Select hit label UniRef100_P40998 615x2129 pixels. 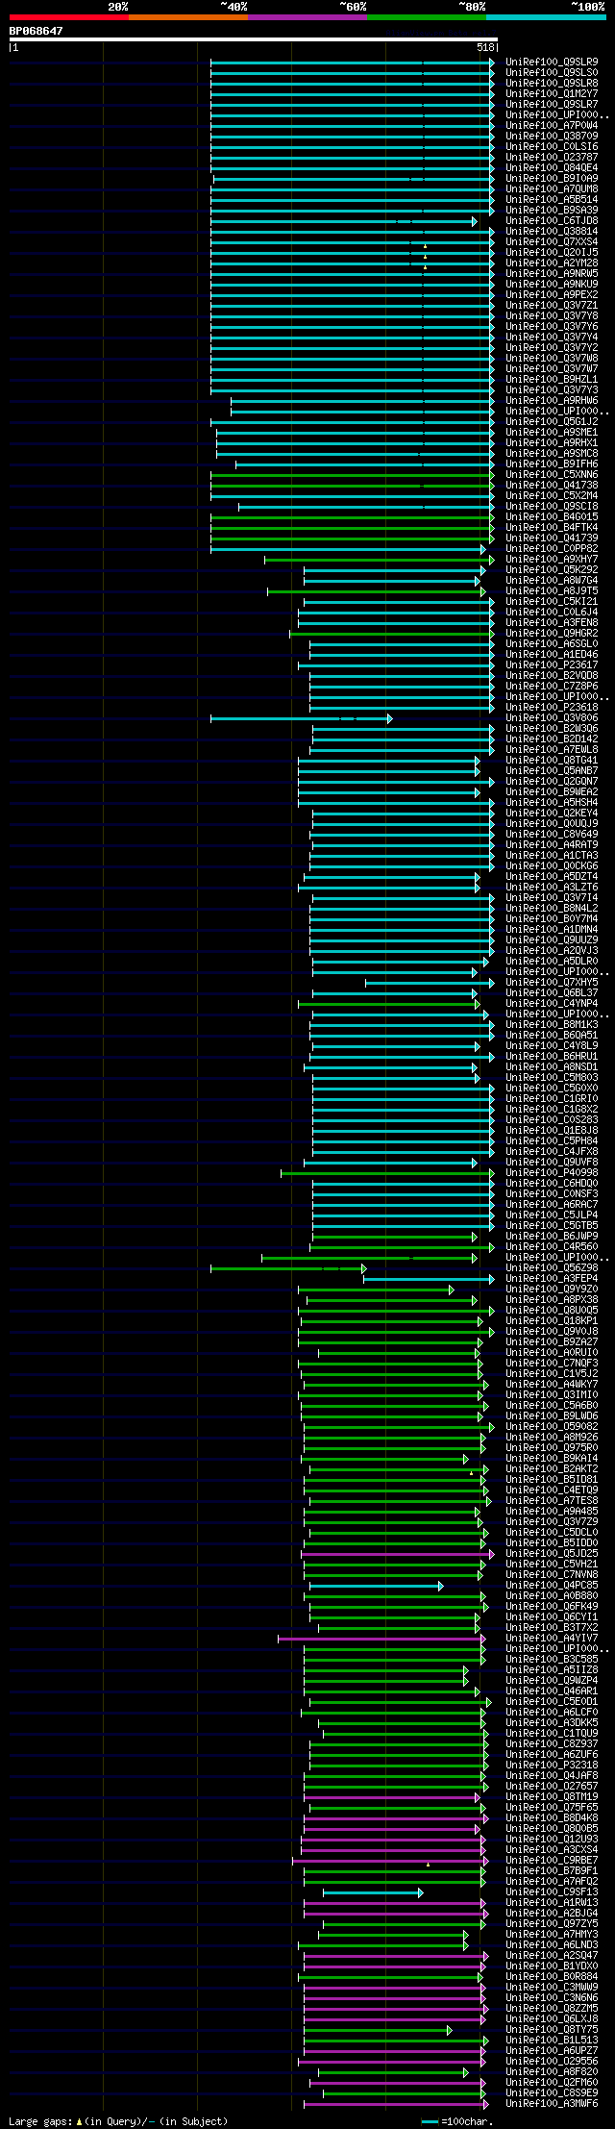click(552, 1172)
